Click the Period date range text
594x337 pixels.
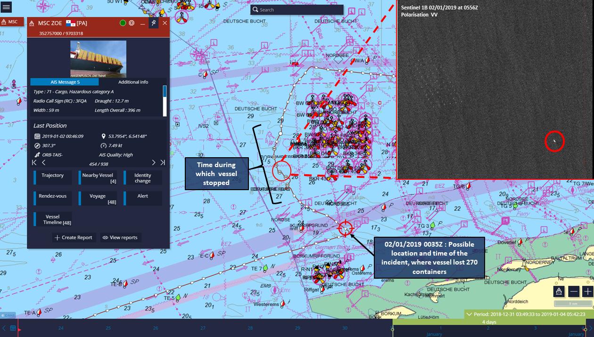click(529, 314)
